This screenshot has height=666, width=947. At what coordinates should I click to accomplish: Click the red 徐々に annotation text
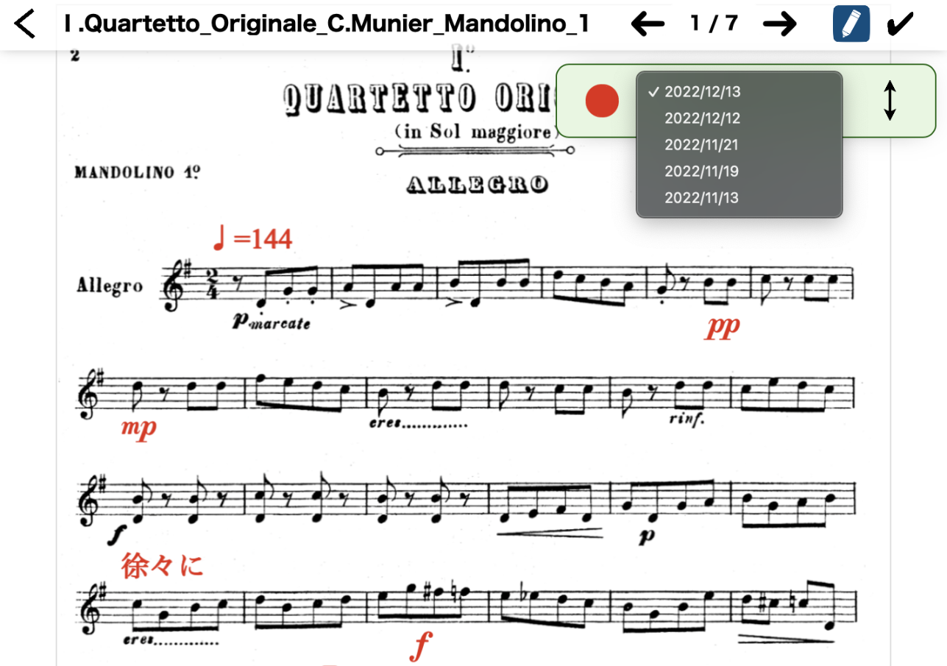(161, 565)
